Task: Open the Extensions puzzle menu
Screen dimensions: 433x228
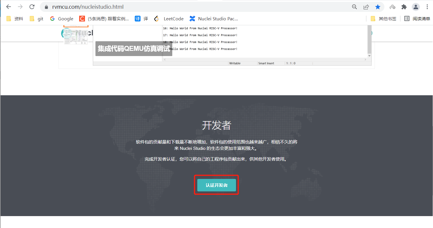Action: pos(404,7)
